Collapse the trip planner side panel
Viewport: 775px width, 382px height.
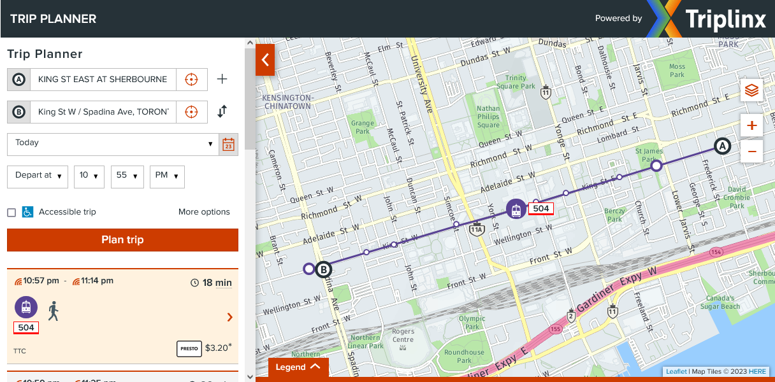(265, 60)
